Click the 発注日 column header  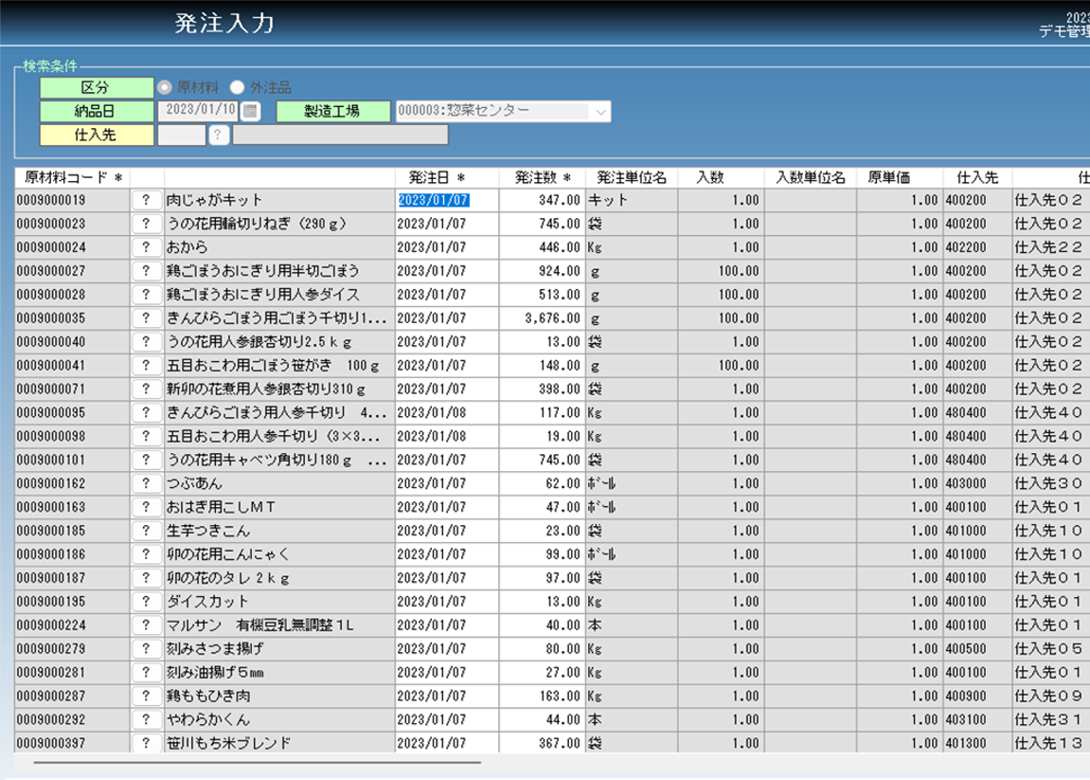[x=447, y=178]
